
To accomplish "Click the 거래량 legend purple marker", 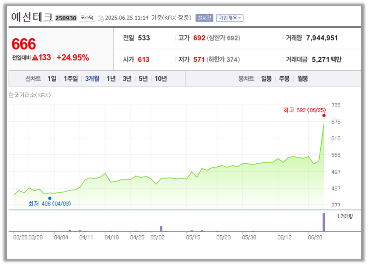I will point(338,216).
